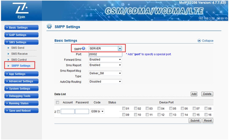Check device port 05
Viewport: 229px width, 140px height.
tap(171, 108)
